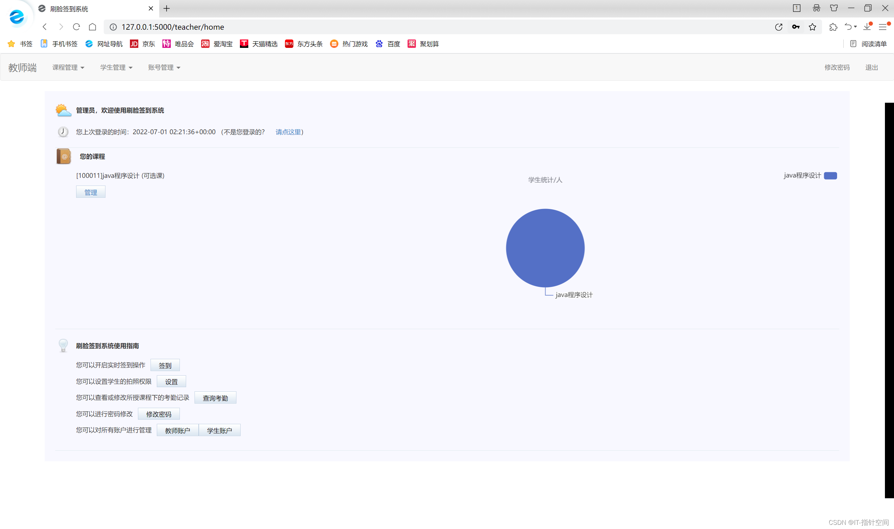Screen dimensions: 894x529
Task: Click 退出 to log out
Action: pyautogui.click(x=871, y=67)
